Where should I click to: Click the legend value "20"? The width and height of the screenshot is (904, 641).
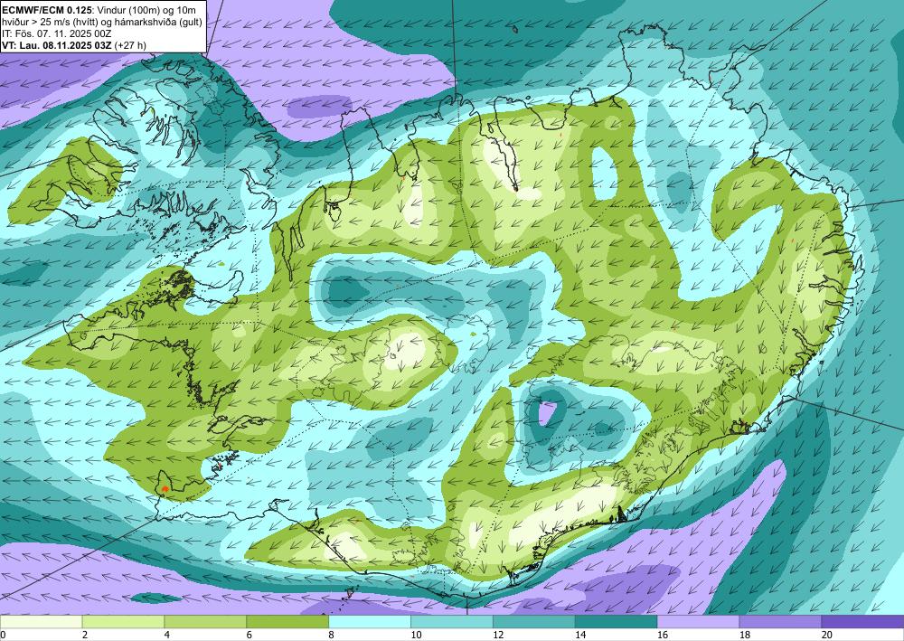827,635
